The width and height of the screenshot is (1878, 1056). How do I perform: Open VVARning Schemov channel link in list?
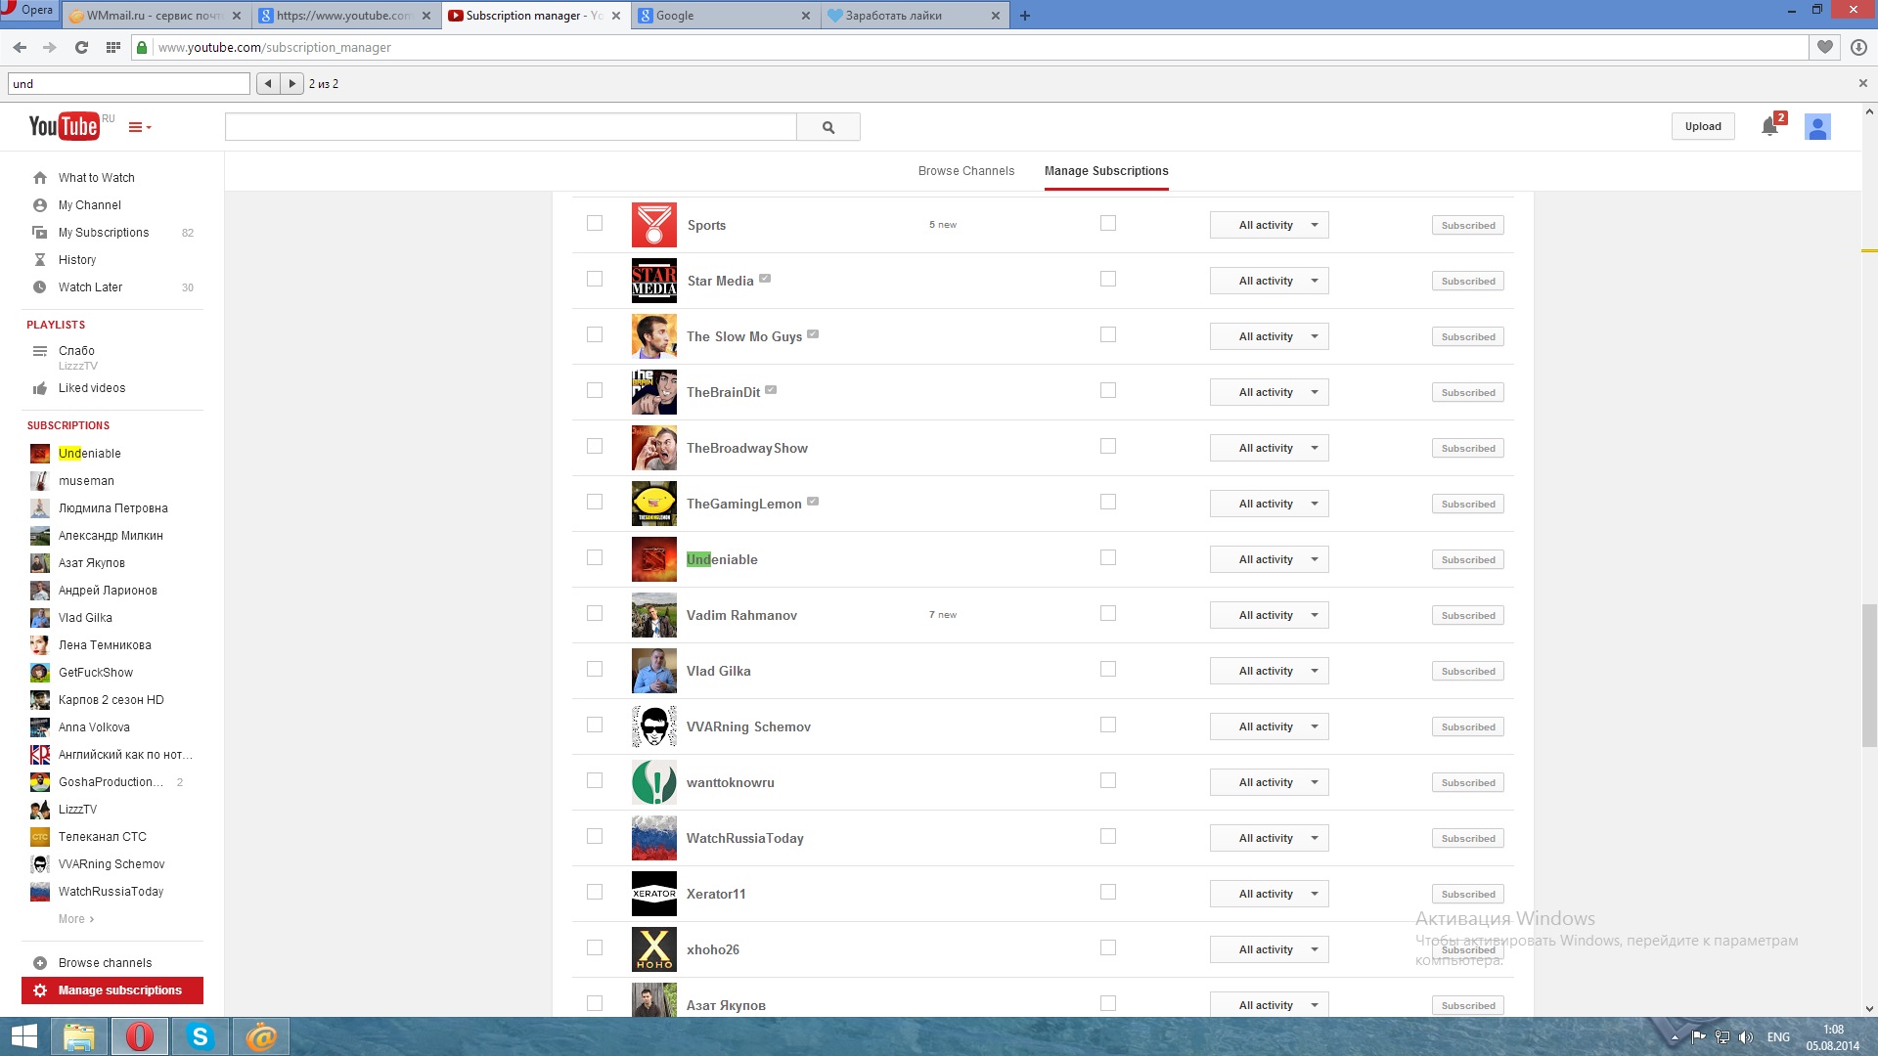click(748, 726)
